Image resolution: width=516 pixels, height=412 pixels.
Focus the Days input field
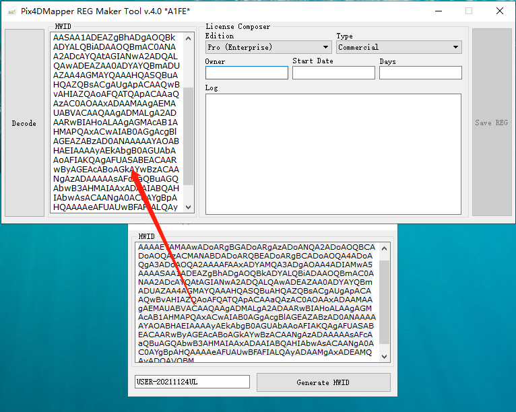[420, 73]
